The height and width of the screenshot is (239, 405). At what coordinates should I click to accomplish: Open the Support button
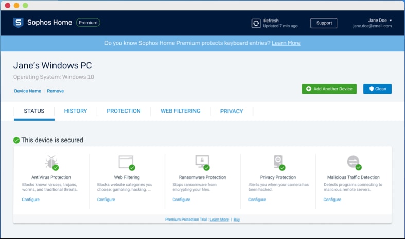click(x=324, y=23)
